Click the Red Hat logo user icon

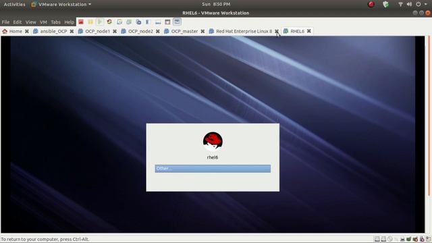[213, 141]
